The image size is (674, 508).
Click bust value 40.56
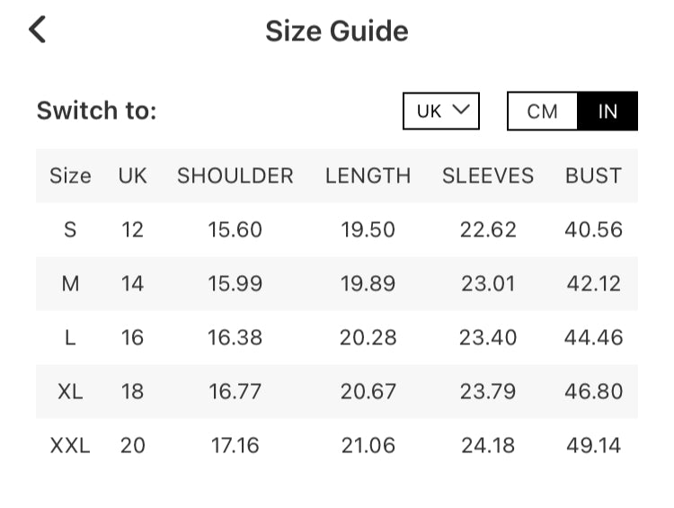pyautogui.click(x=593, y=229)
